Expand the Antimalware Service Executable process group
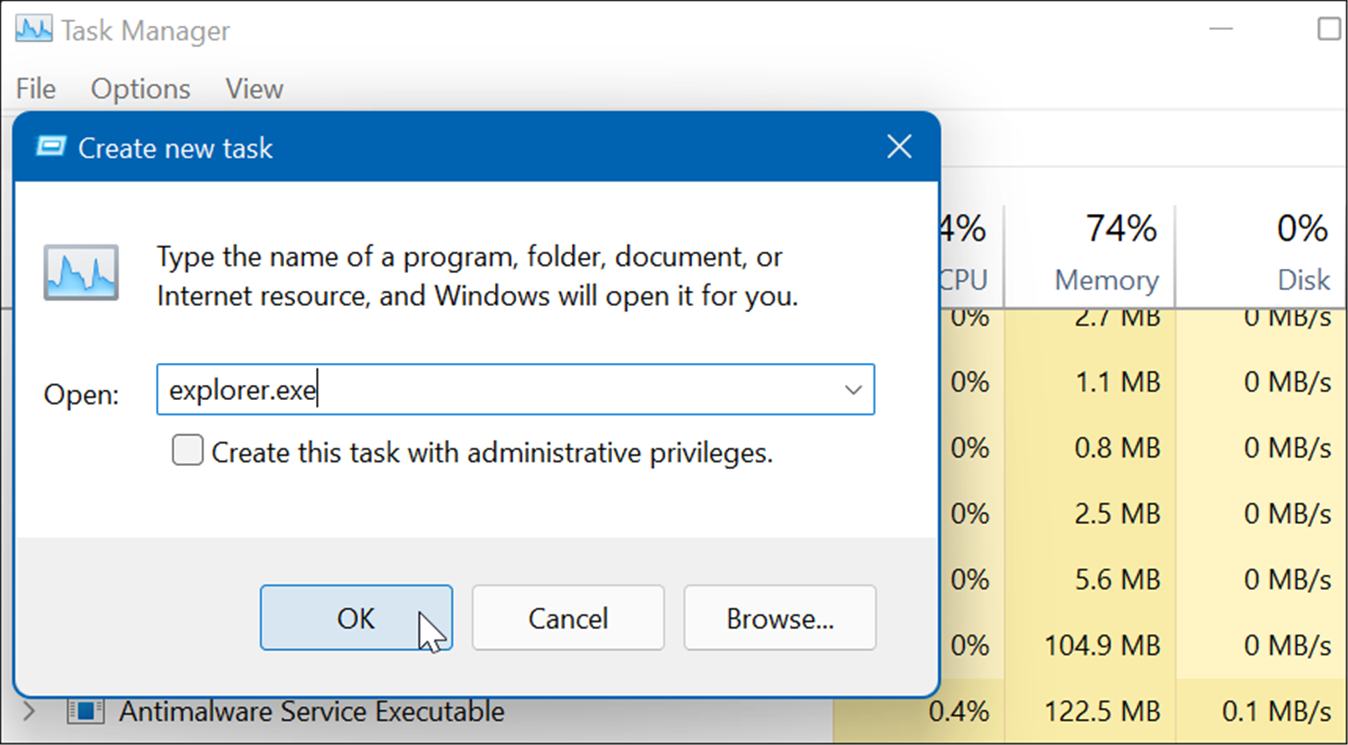 pyautogui.click(x=28, y=711)
